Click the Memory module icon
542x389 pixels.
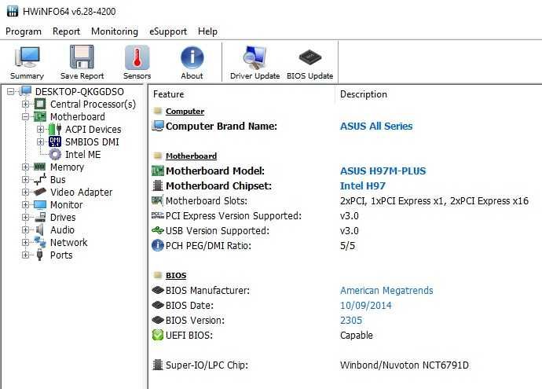[x=40, y=167]
